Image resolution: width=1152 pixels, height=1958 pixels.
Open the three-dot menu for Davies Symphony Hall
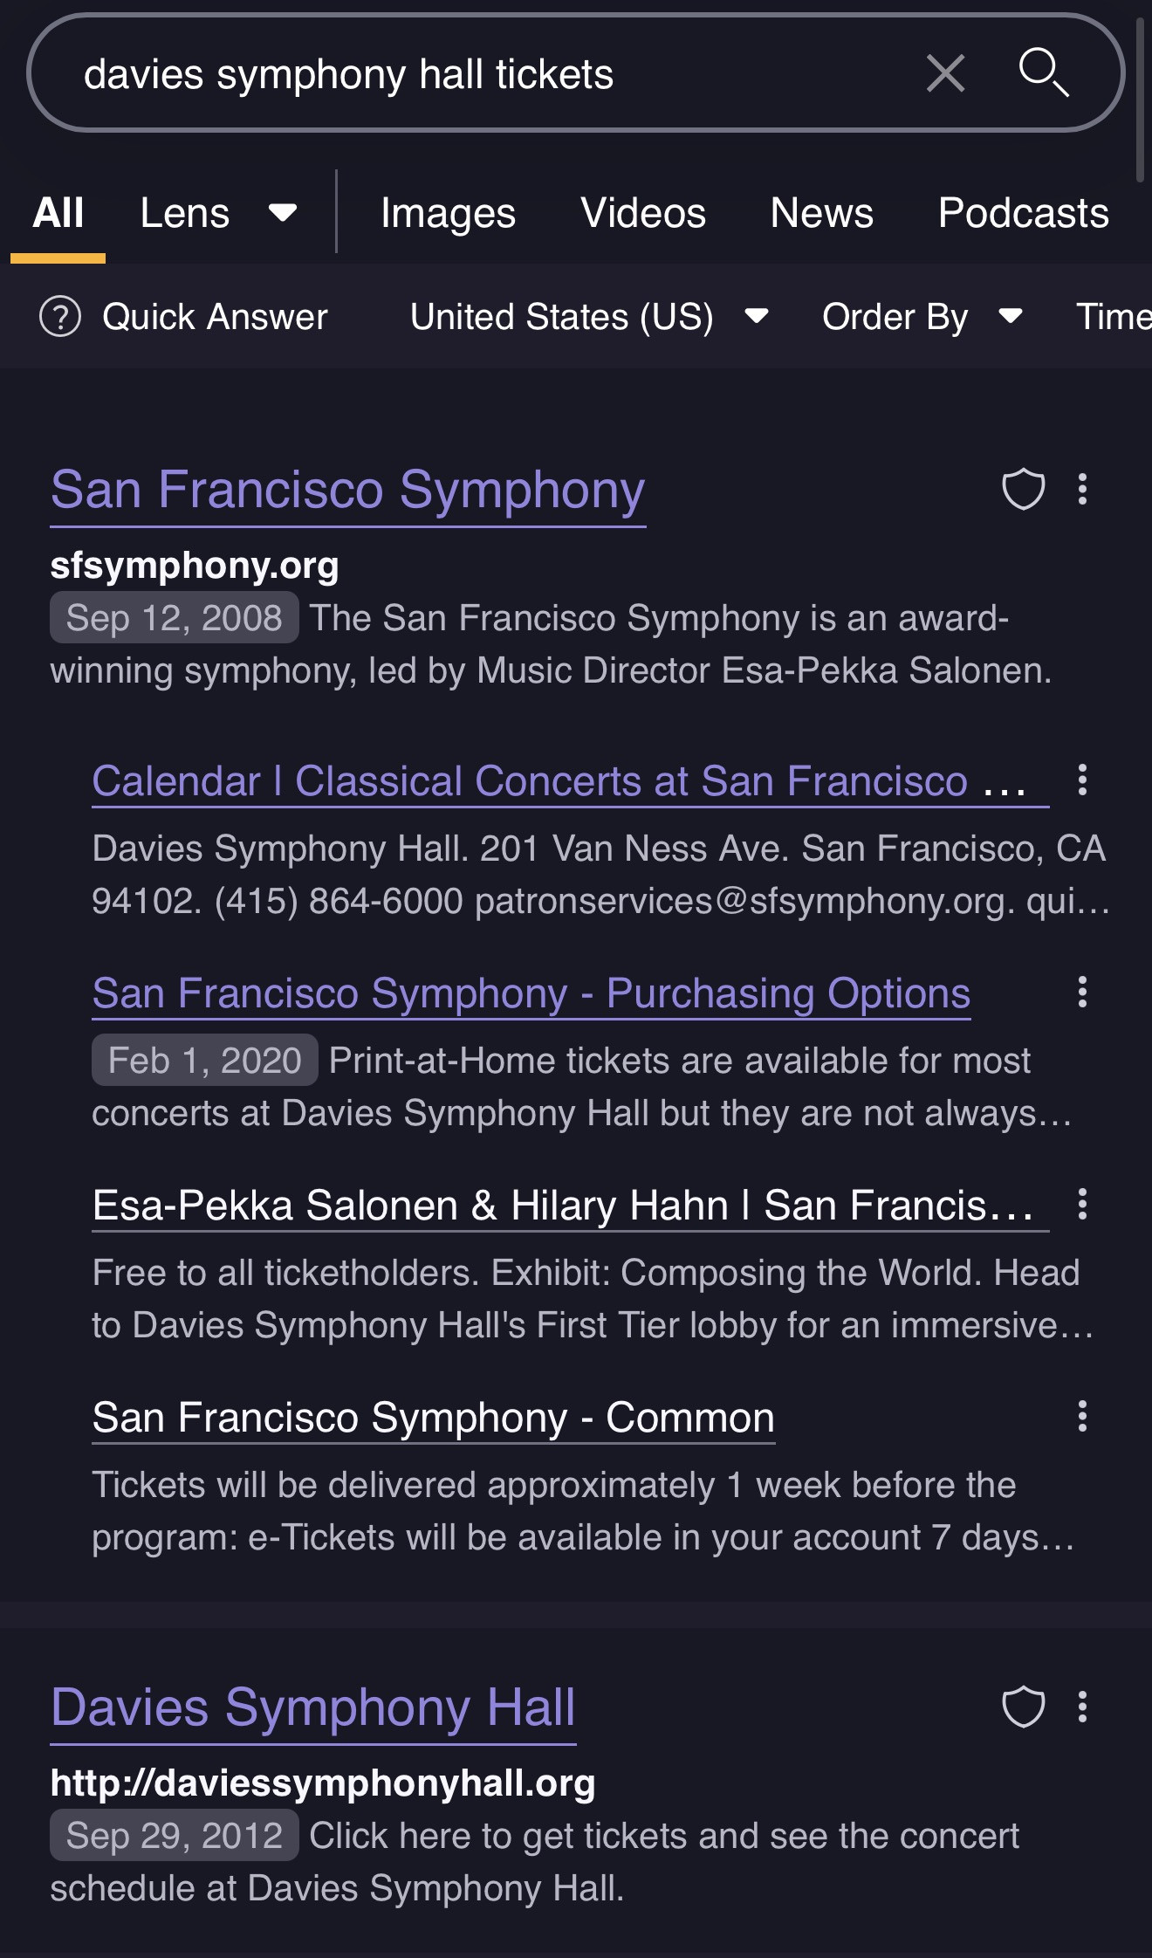pos(1082,1707)
